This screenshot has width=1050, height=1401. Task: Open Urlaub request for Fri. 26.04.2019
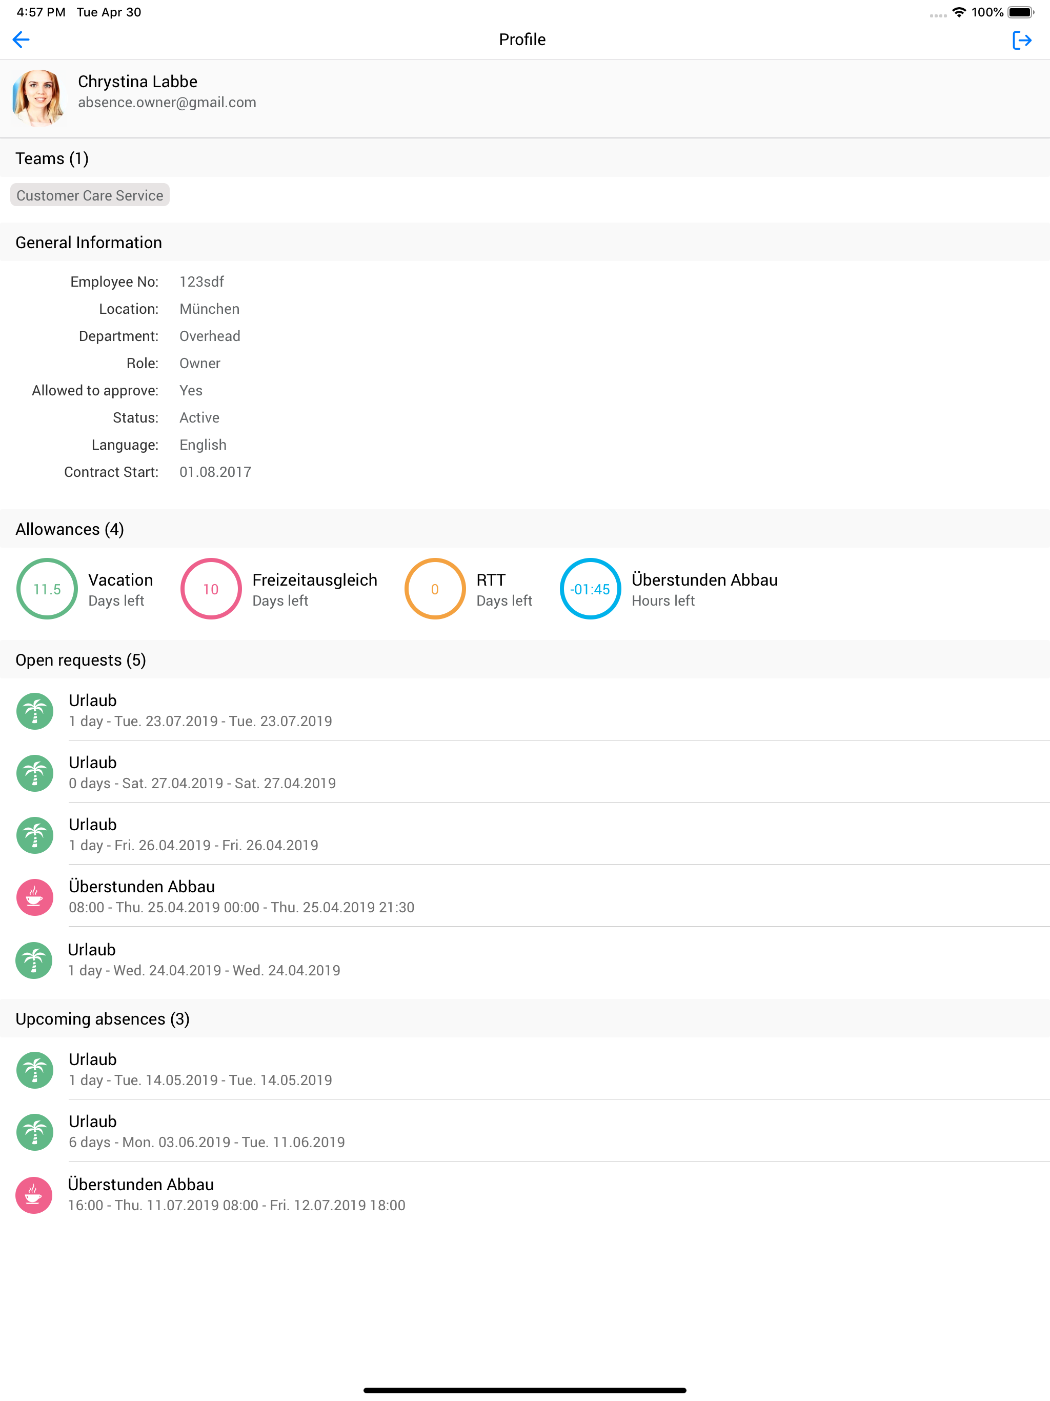(525, 834)
